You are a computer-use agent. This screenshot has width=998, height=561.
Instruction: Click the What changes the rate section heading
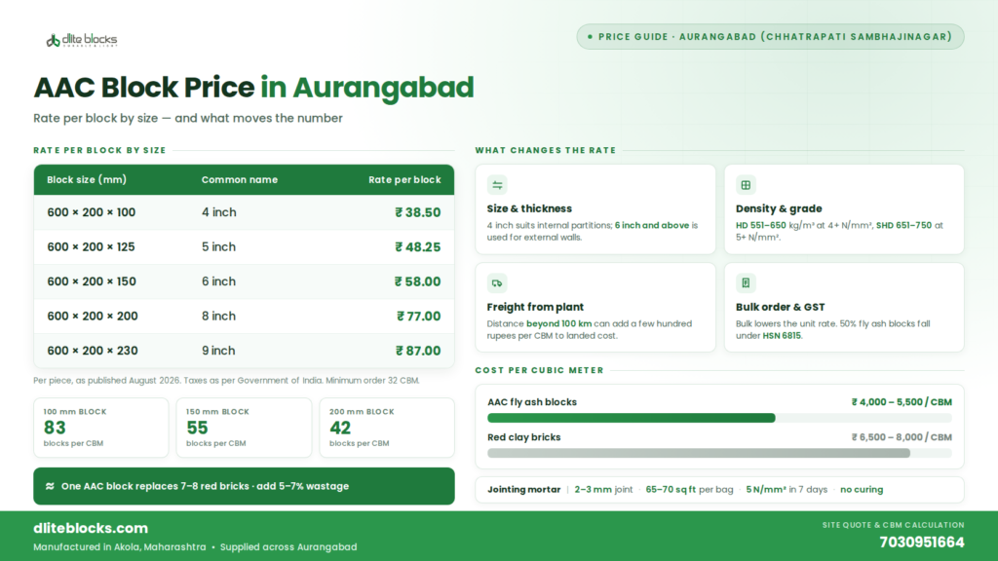546,150
